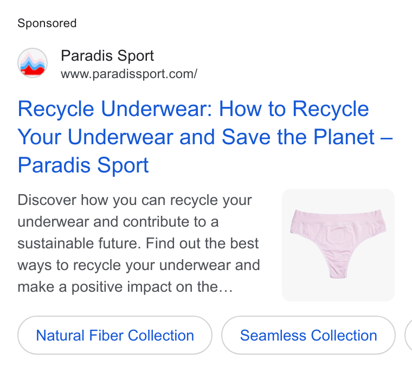412x372 pixels.
Task: Click "sustainable future" text in the description
Action: click(78, 243)
